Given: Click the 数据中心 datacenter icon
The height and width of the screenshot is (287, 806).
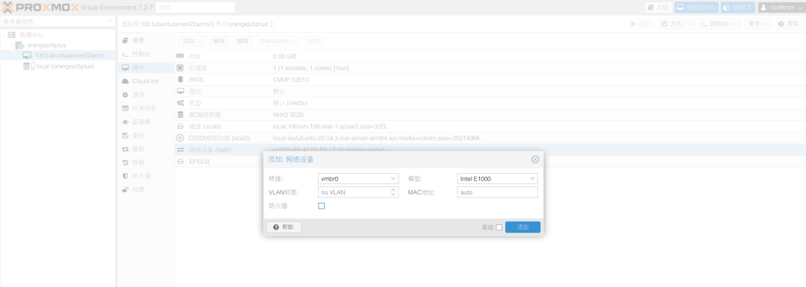Looking at the screenshot, I should pyautogui.click(x=12, y=35).
